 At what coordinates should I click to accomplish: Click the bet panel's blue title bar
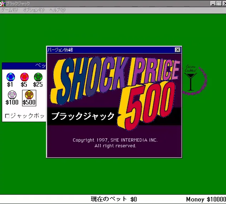tap(24, 66)
